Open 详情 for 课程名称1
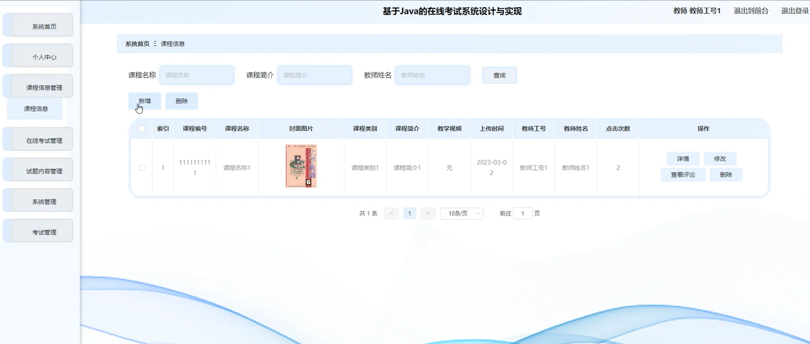This screenshot has height=344, width=810. 683,159
